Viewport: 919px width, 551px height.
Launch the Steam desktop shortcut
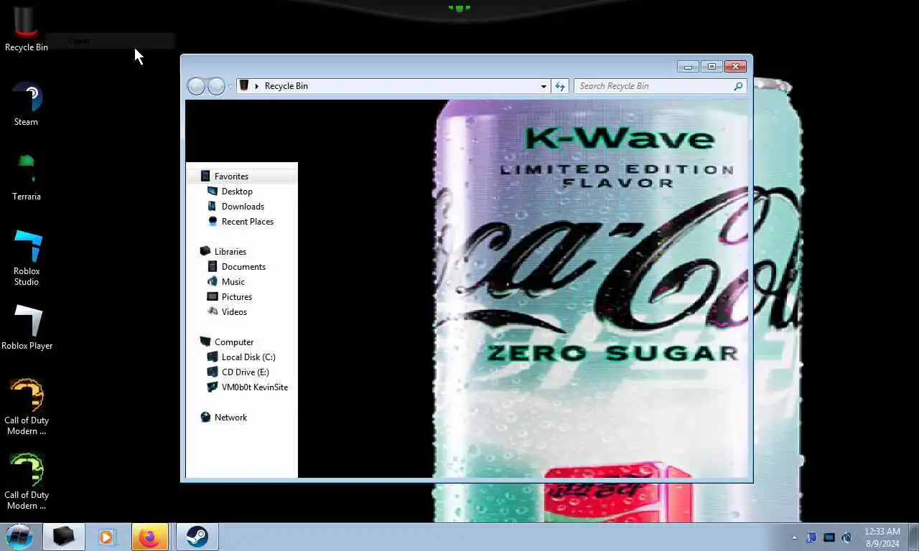pyautogui.click(x=27, y=104)
